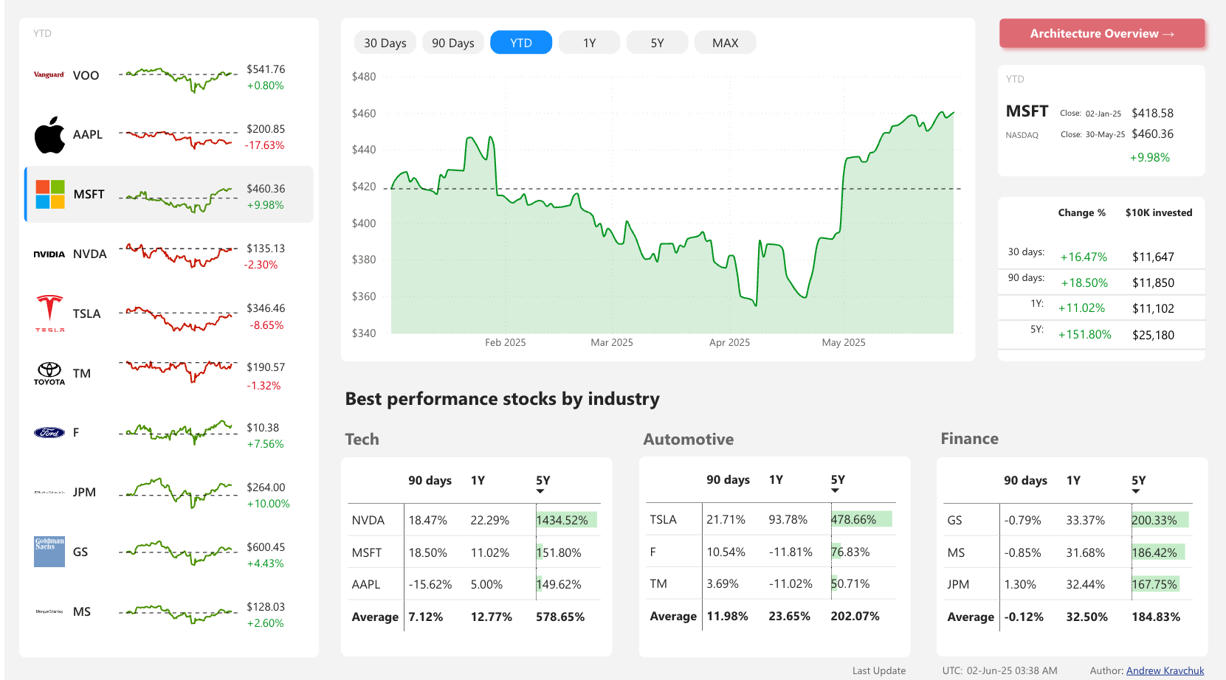Click AAPL row in Tech table

point(474,584)
